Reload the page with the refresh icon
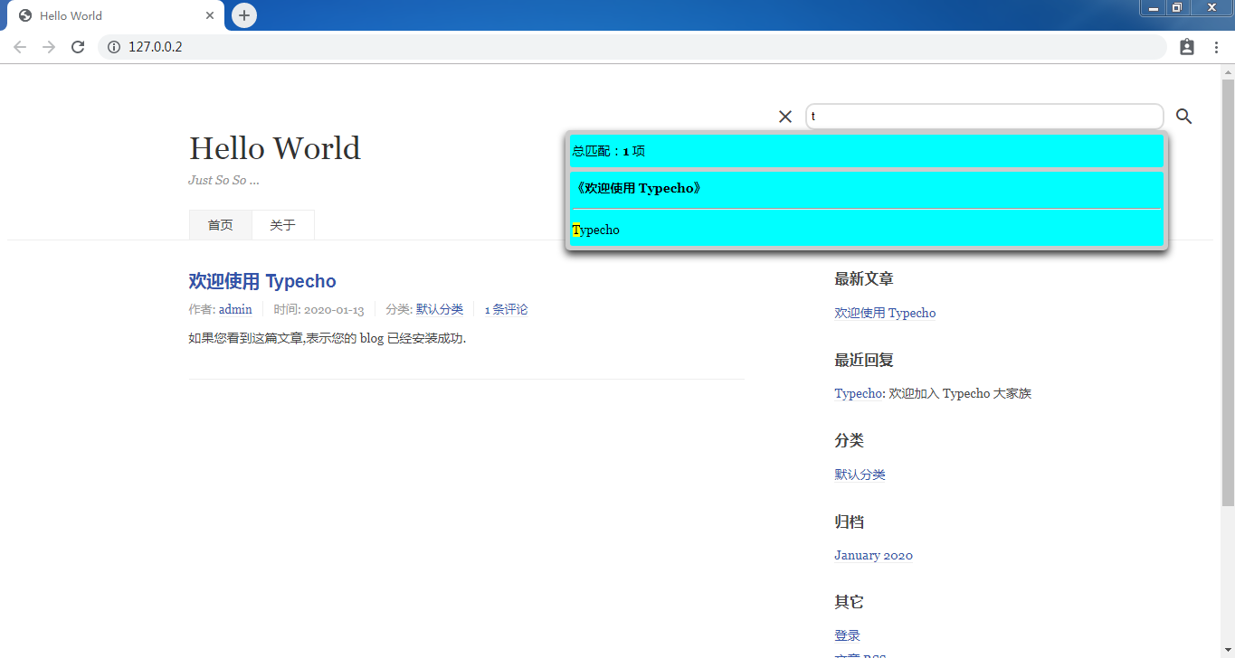This screenshot has height=658, width=1235. point(78,47)
